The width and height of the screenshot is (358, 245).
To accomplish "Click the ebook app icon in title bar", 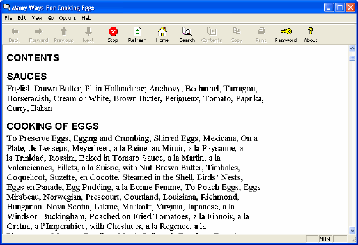I will (6, 8).
